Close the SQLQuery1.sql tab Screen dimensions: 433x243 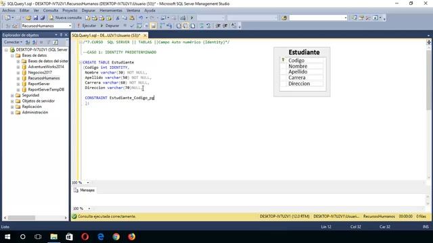point(145,36)
